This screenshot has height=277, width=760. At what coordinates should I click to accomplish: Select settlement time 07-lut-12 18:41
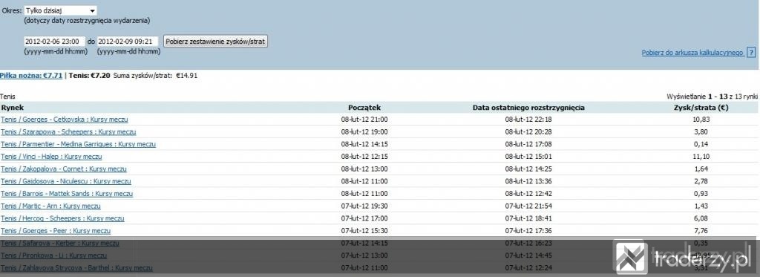pyautogui.click(x=528, y=218)
